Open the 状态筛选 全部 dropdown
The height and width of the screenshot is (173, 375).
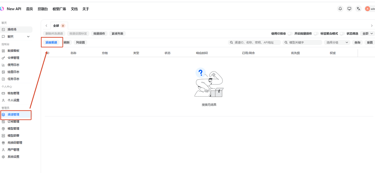[x=367, y=33]
